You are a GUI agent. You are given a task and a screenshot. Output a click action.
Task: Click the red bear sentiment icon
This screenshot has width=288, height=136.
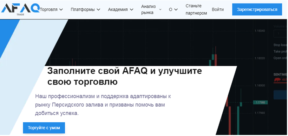click(277, 80)
